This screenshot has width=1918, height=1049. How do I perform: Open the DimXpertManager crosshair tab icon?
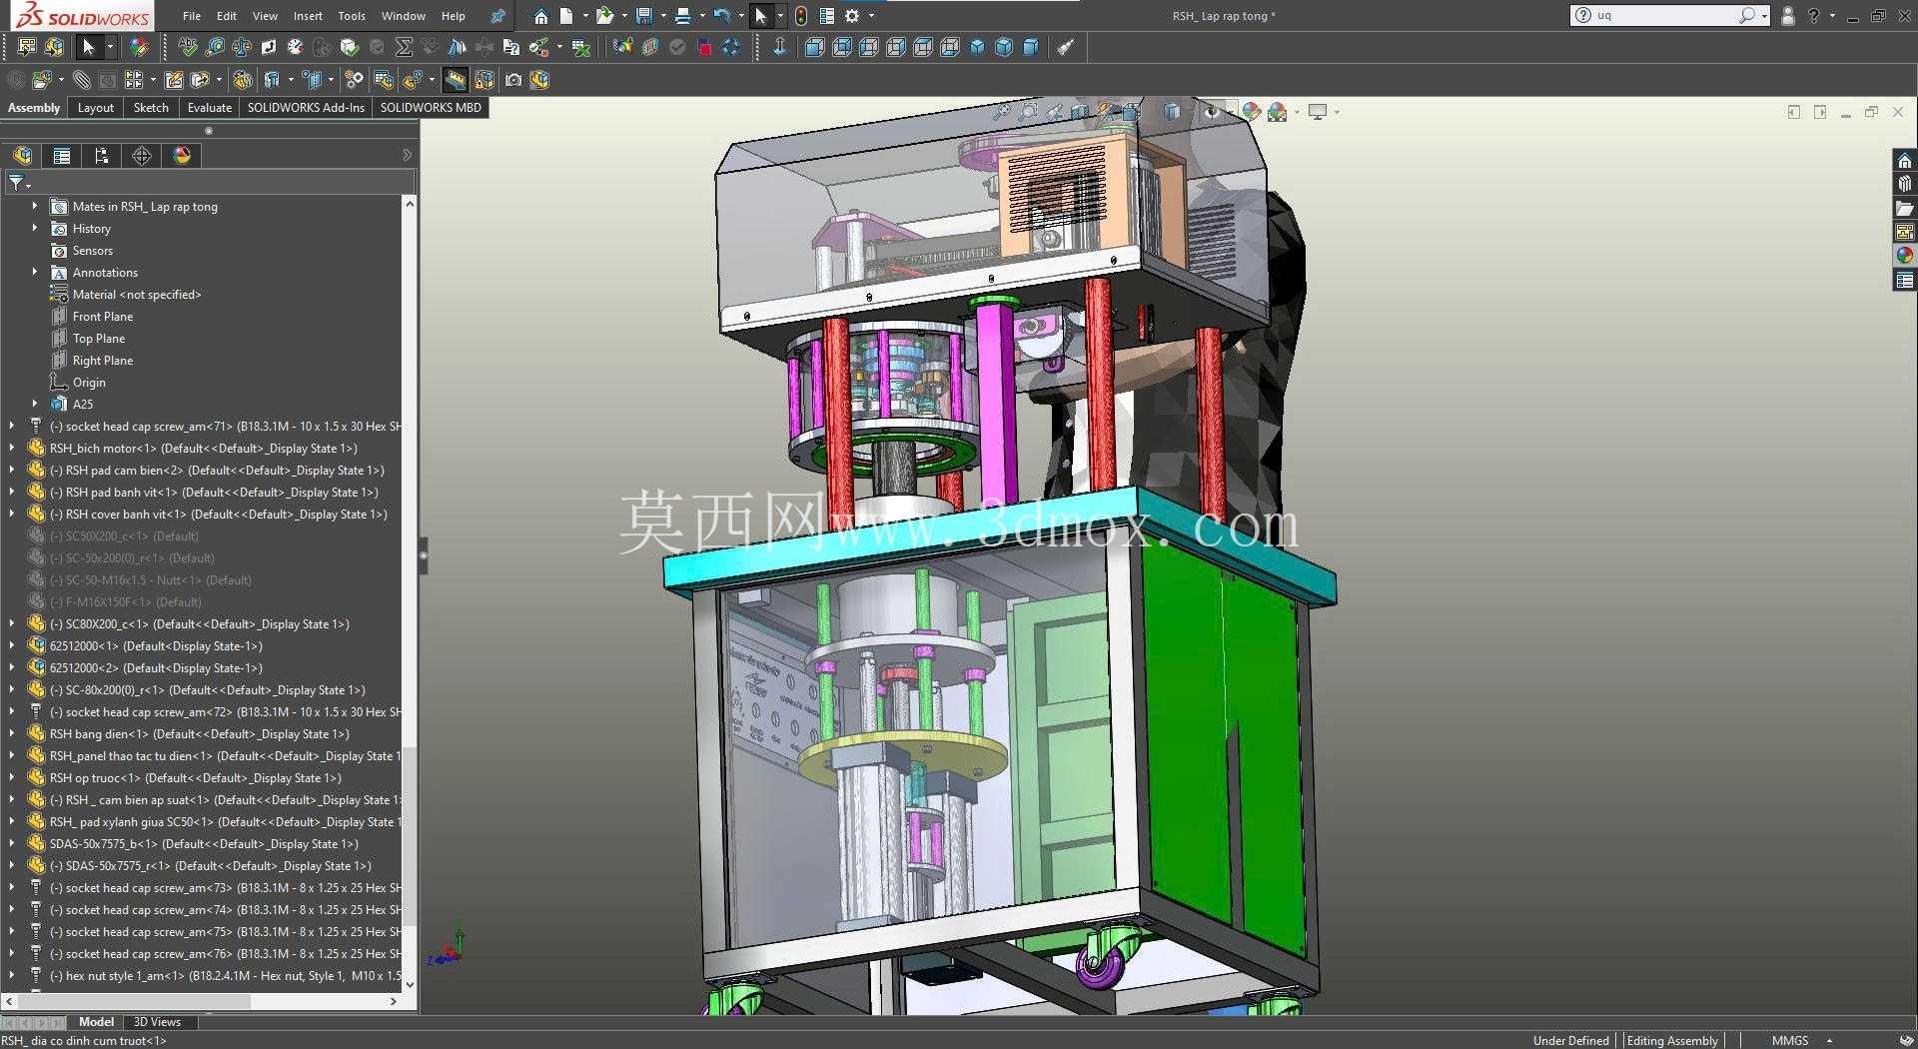142,155
